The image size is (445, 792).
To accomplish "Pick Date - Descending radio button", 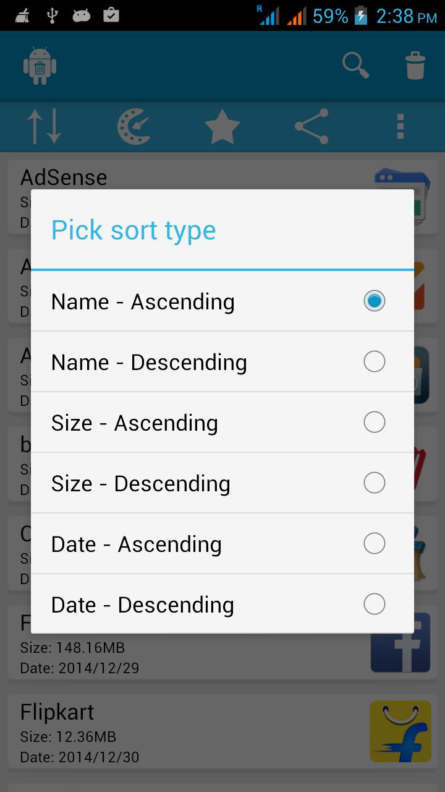I will tap(374, 605).
